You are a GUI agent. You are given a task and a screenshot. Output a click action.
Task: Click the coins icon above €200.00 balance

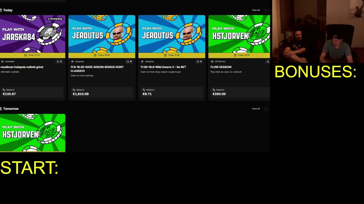(214, 90)
